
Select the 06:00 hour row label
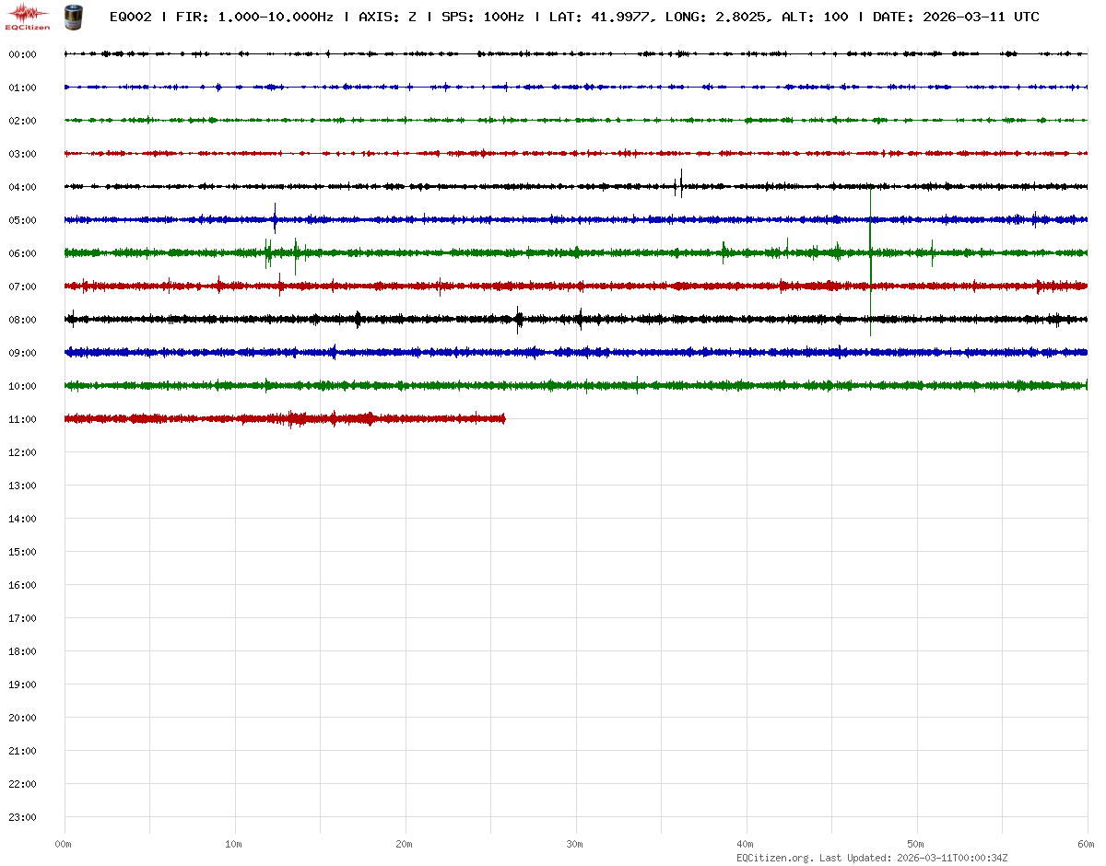22,253
